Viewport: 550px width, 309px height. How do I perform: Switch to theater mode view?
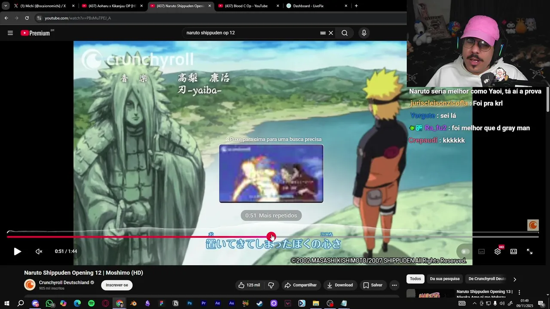coord(513,251)
